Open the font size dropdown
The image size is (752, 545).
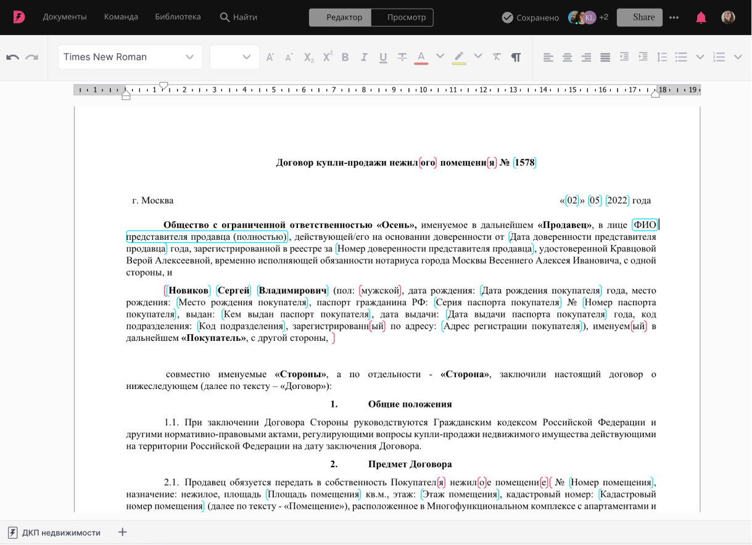click(247, 57)
